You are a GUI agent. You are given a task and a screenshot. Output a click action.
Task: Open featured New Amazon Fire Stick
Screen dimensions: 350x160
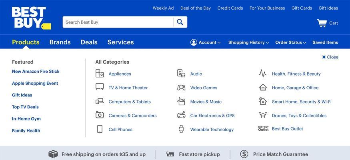[x=36, y=72]
